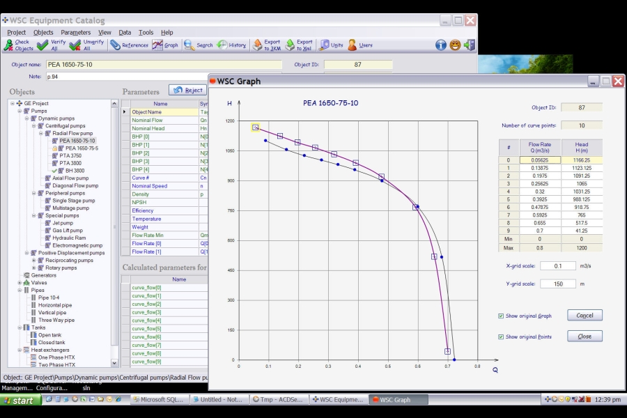This screenshot has width=627, height=418.
Task: Collapse the Radial Flow pump node
Action: 41,133
